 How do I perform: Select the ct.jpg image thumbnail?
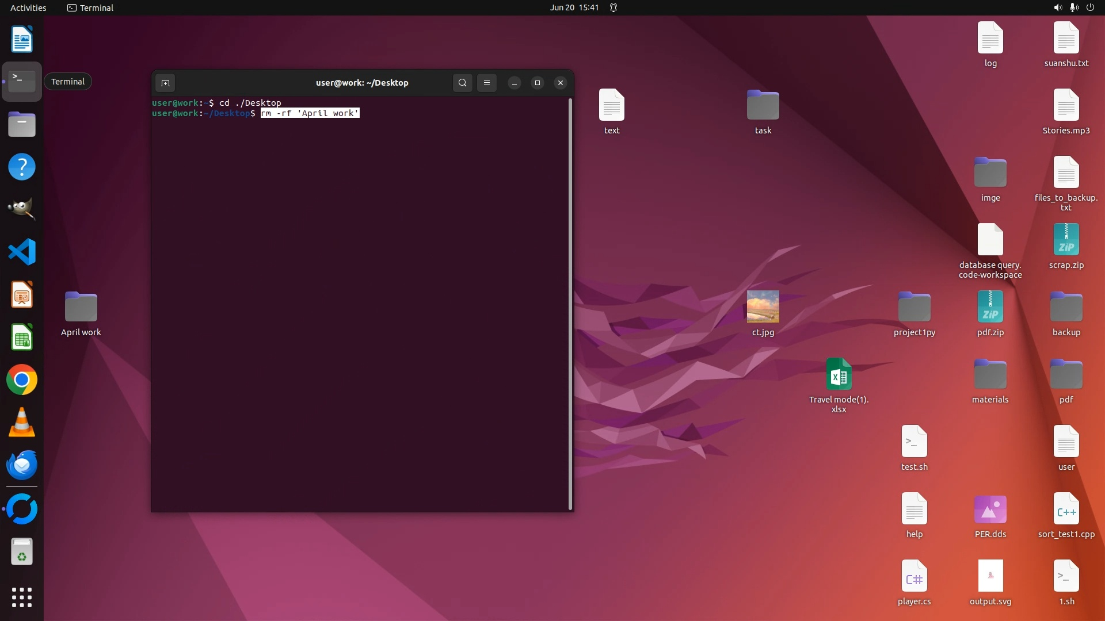(x=763, y=306)
